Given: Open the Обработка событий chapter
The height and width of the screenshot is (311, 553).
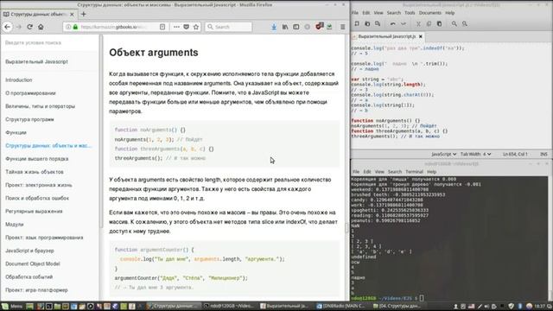Looking at the screenshot, I should (x=29, y=276).
